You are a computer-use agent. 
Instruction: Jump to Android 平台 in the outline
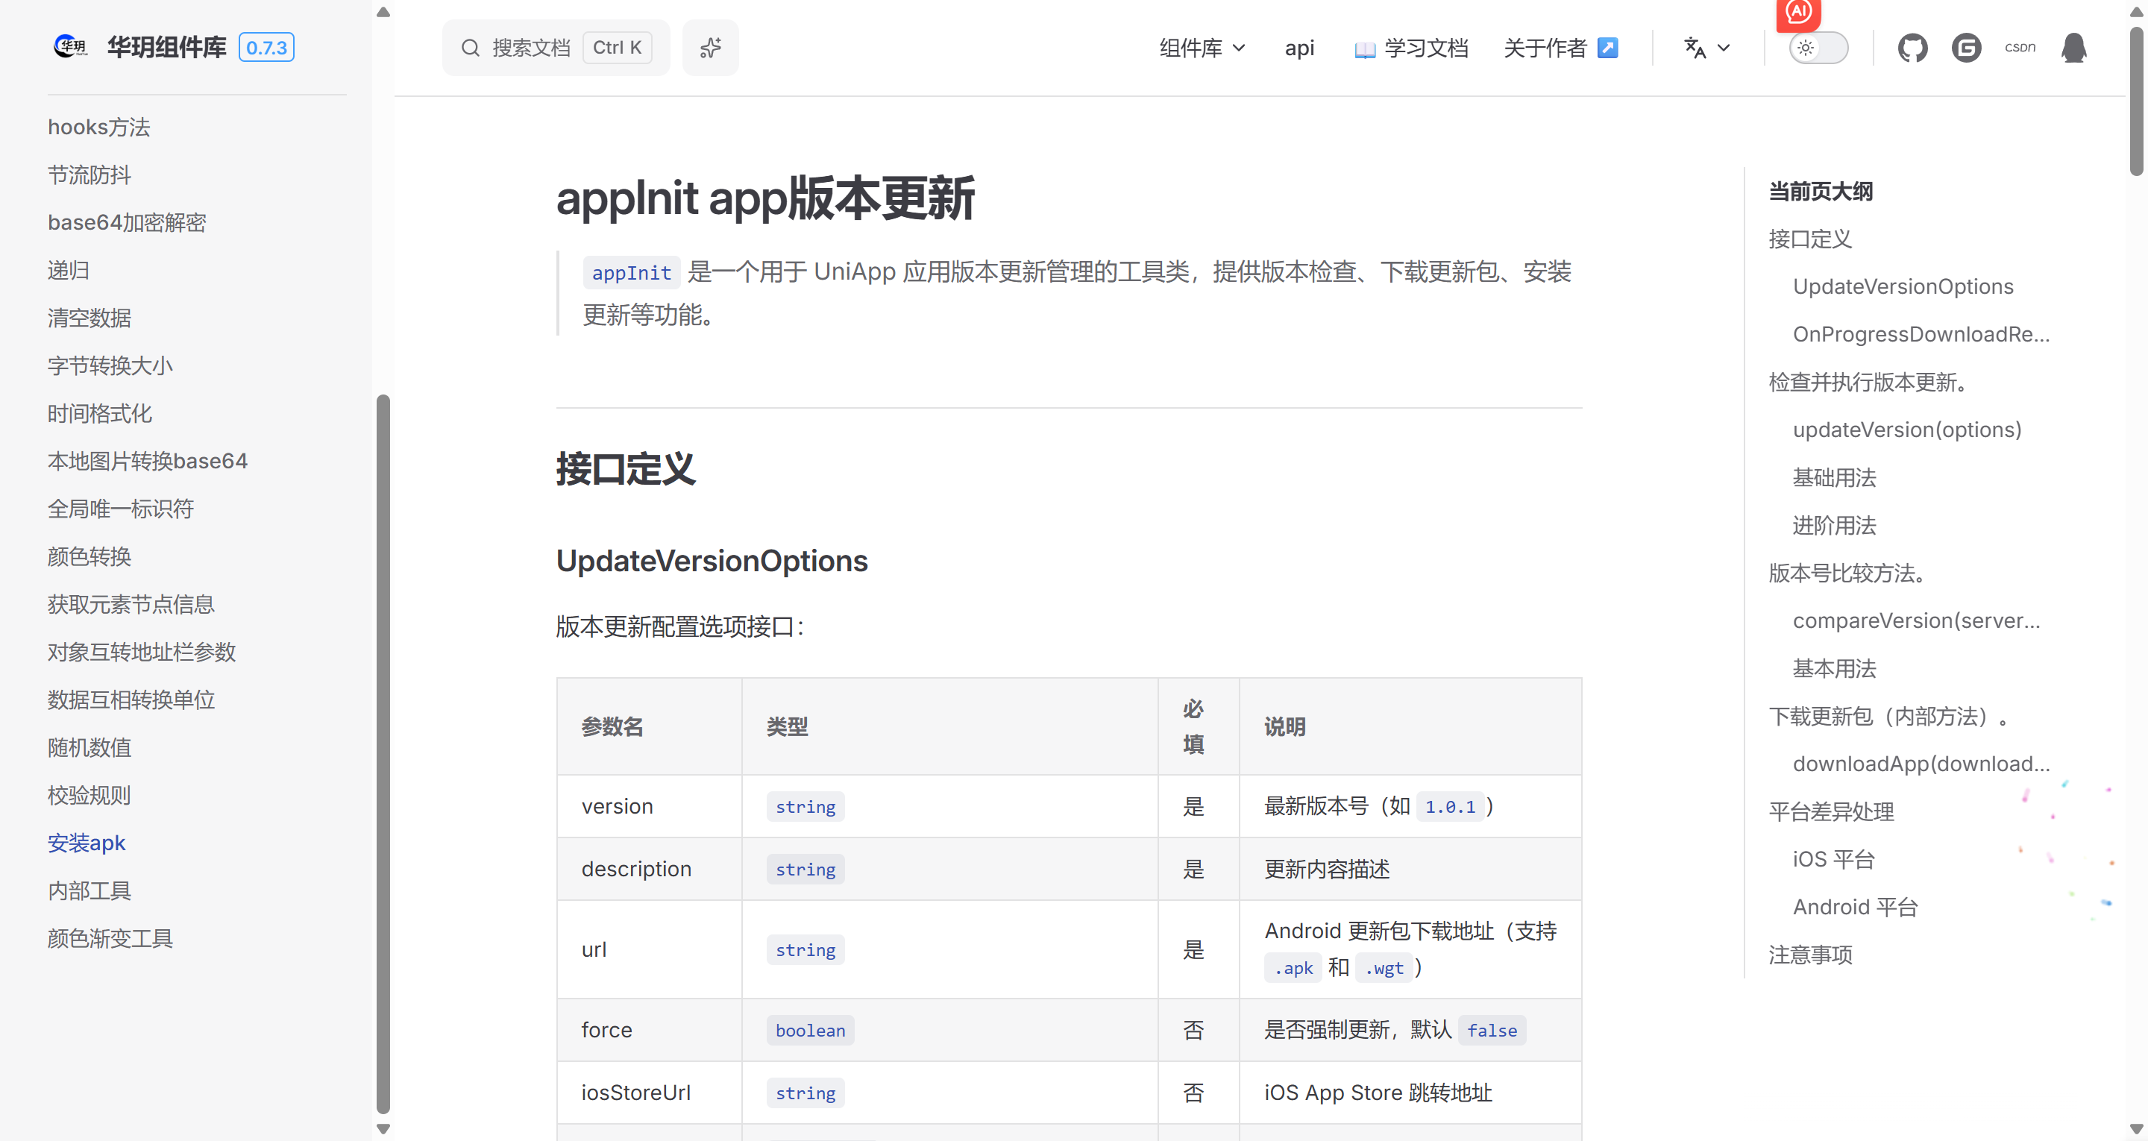(1856, 907)
